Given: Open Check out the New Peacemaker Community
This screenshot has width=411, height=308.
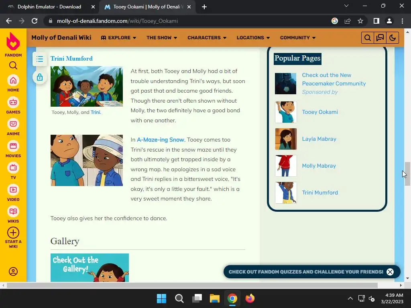Looking at the screenshot, I should point(334,79).
